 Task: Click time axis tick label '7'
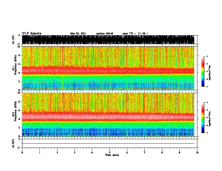click(145, 153)
